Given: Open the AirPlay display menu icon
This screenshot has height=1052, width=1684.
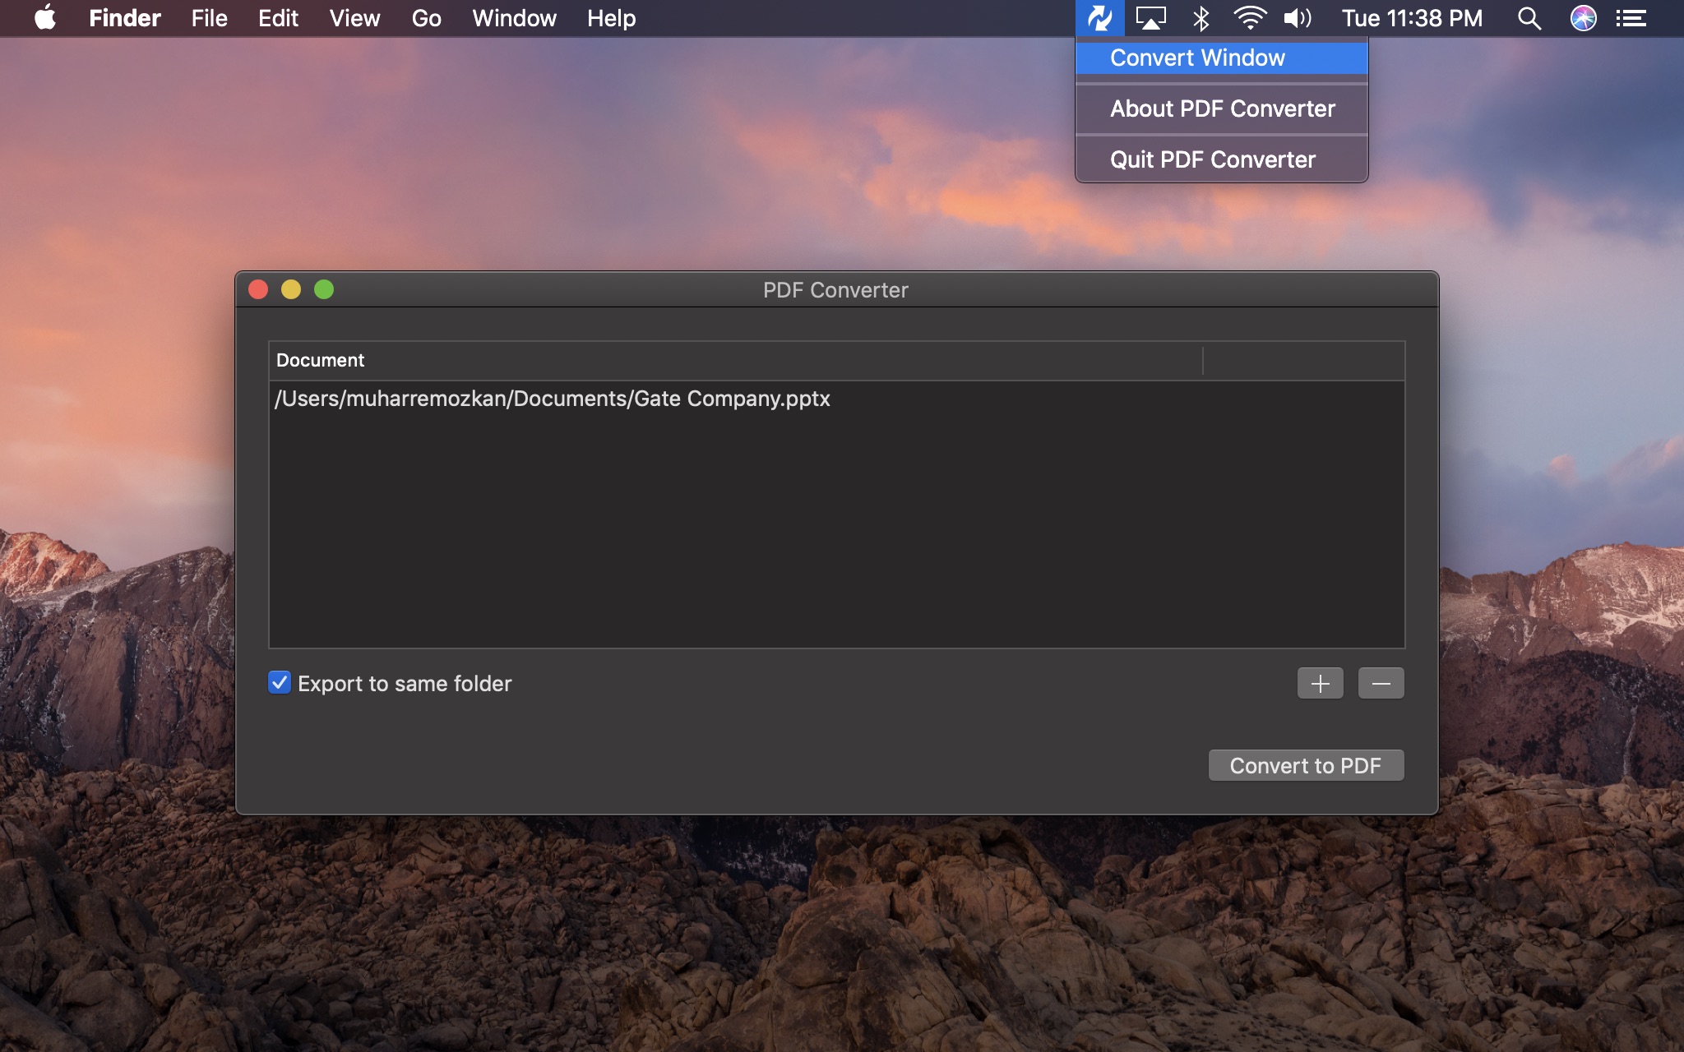Looking at the screenshot, I should tap(1150, 18).
